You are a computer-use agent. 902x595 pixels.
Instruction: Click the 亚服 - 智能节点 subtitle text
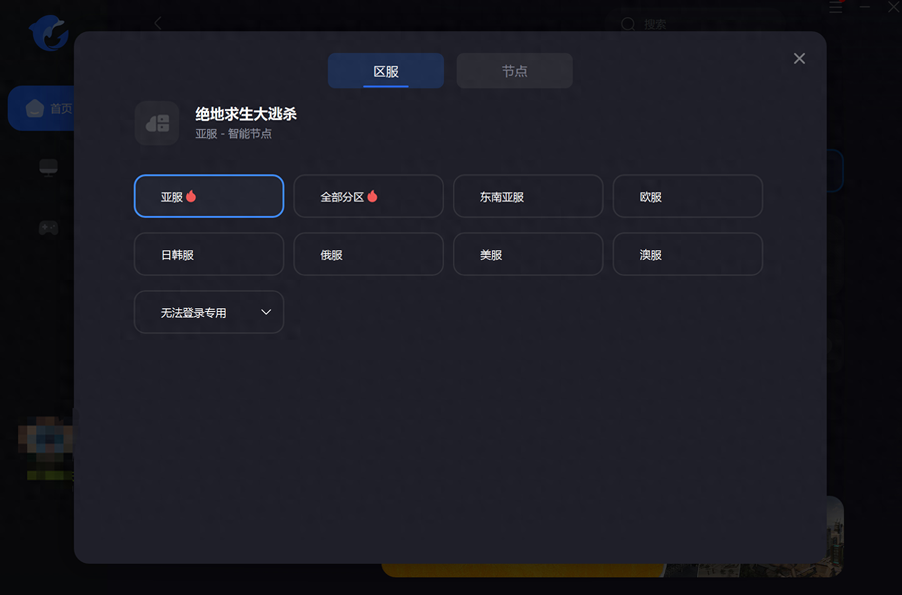[x=234, y=134]
